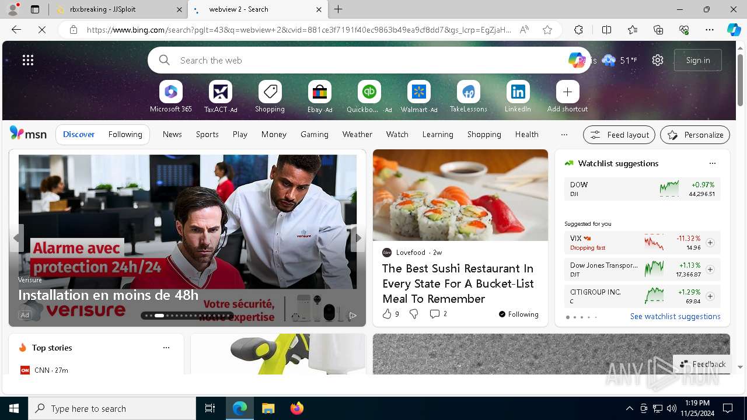This screenshot has height=420, width=747.
Task: Open Collections icon in toolbar
Action: coord(658,30)
